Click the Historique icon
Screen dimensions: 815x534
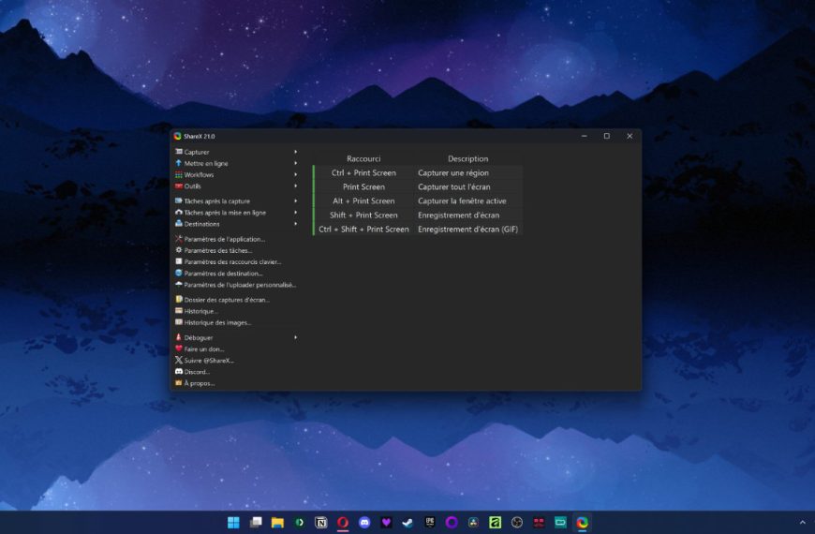pos(179,311)
